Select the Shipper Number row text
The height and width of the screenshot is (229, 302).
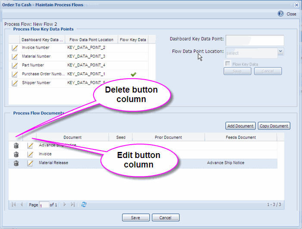(36, 83)
